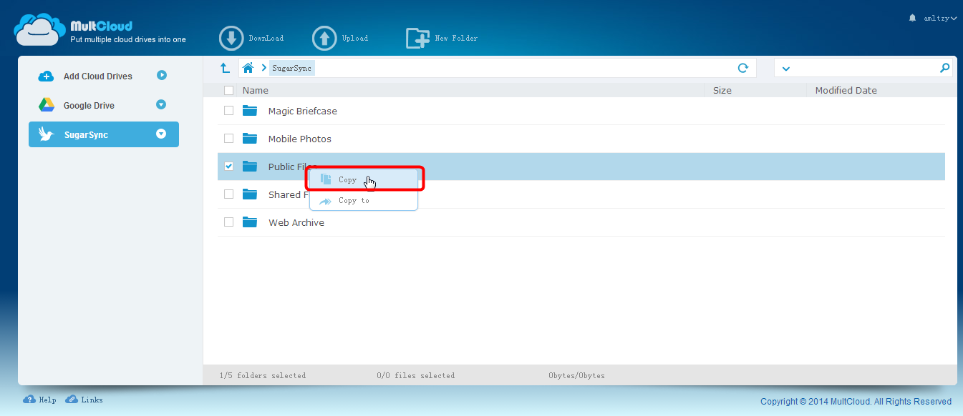Tick the select-all checkbox in header
Image resolution: width=963 pixels, height=416 pixels.
[x=228, y=90]
